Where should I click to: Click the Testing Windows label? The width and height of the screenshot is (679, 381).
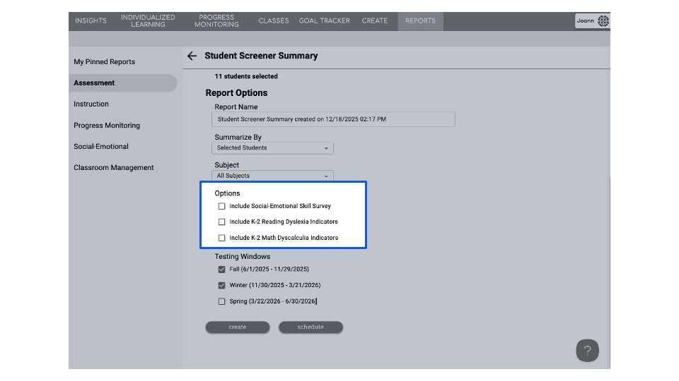click(x=243, y=257)
